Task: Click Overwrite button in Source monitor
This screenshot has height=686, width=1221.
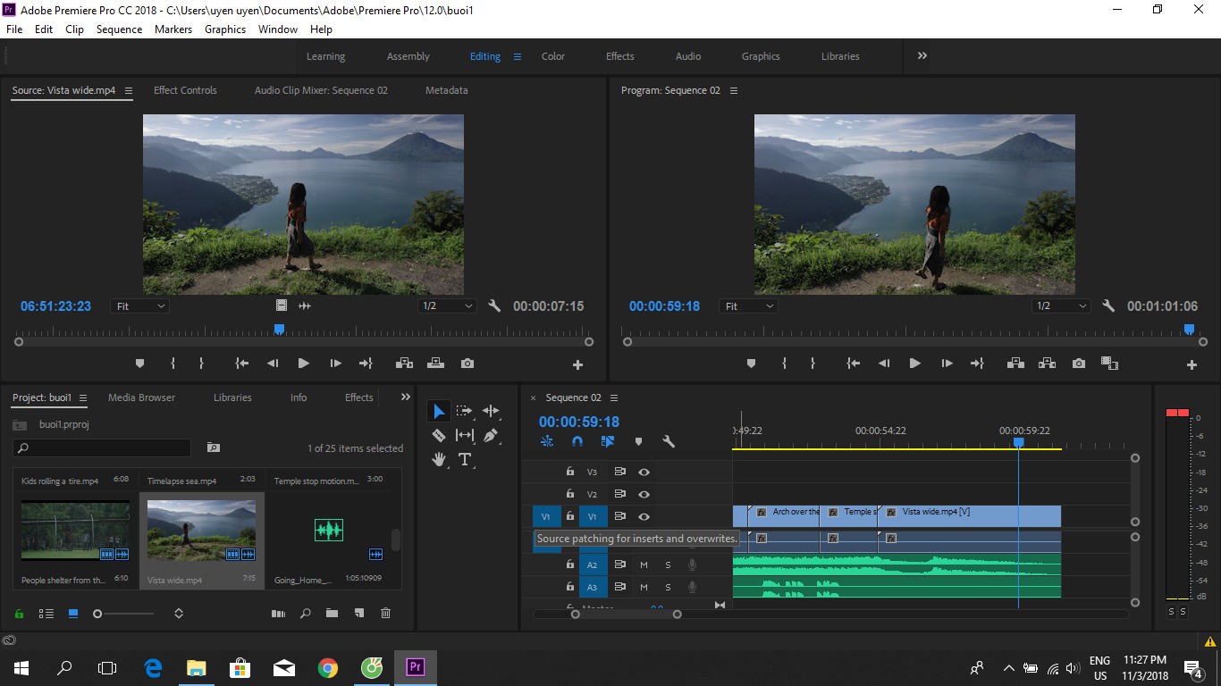Action: tap(435, 364)
